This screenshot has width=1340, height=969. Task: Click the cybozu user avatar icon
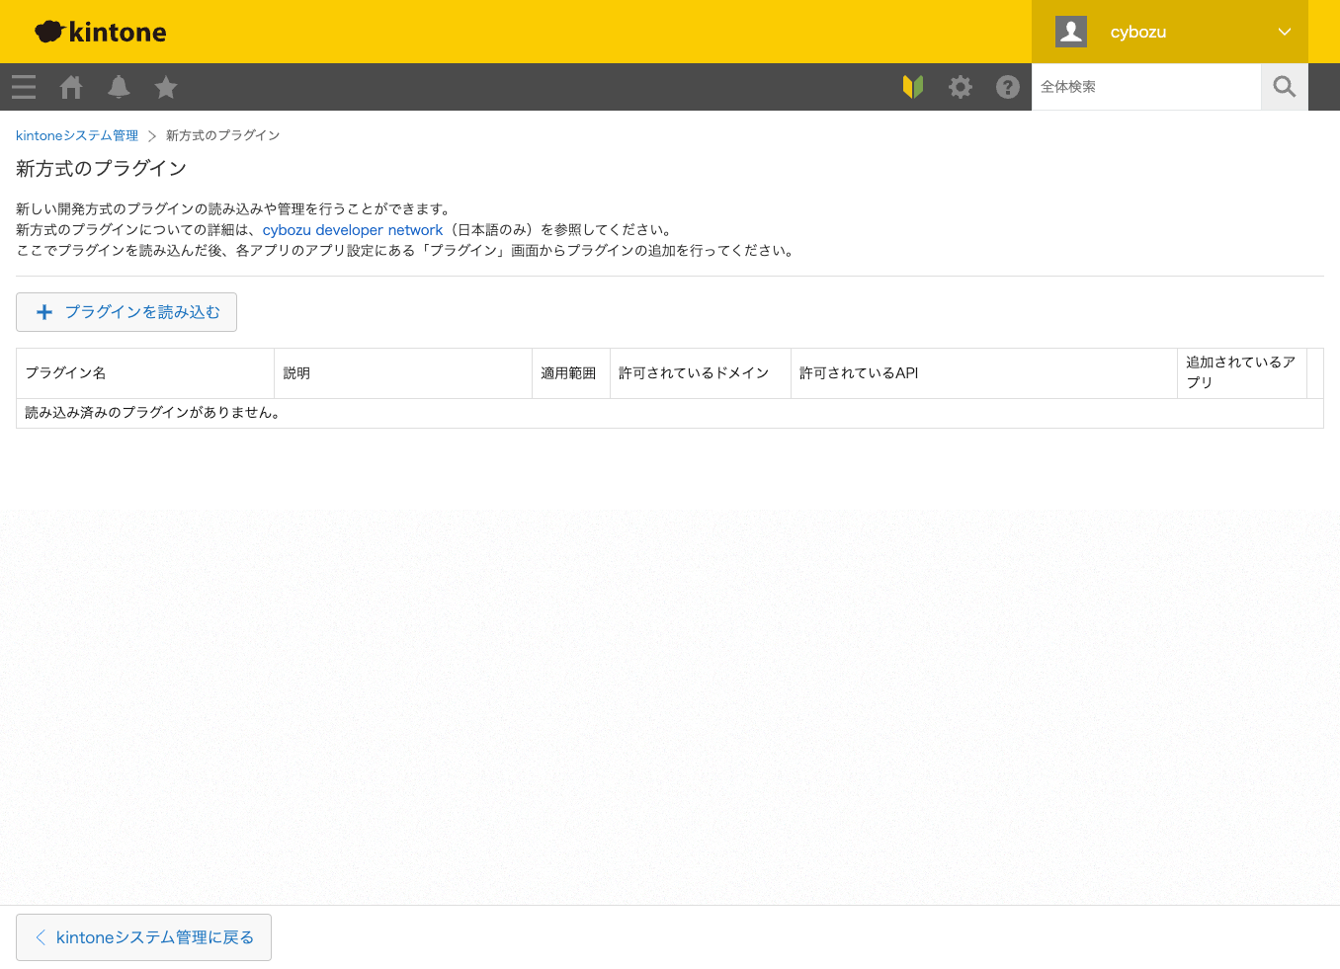[x=1071, y=32]
